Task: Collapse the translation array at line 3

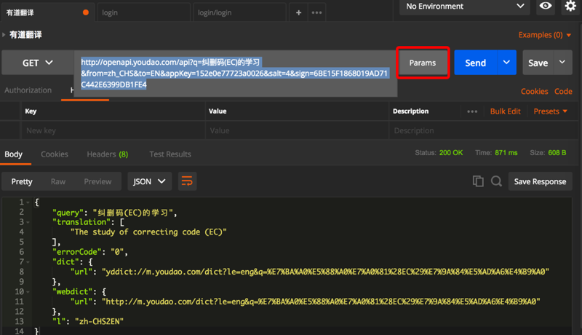Action: point(28,222)
